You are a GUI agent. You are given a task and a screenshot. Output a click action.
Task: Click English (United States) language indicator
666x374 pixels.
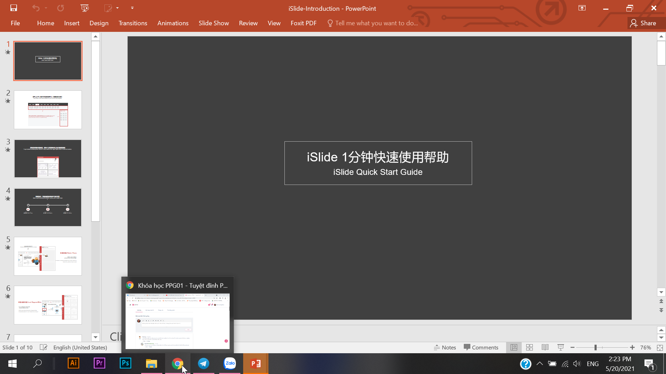80,347
